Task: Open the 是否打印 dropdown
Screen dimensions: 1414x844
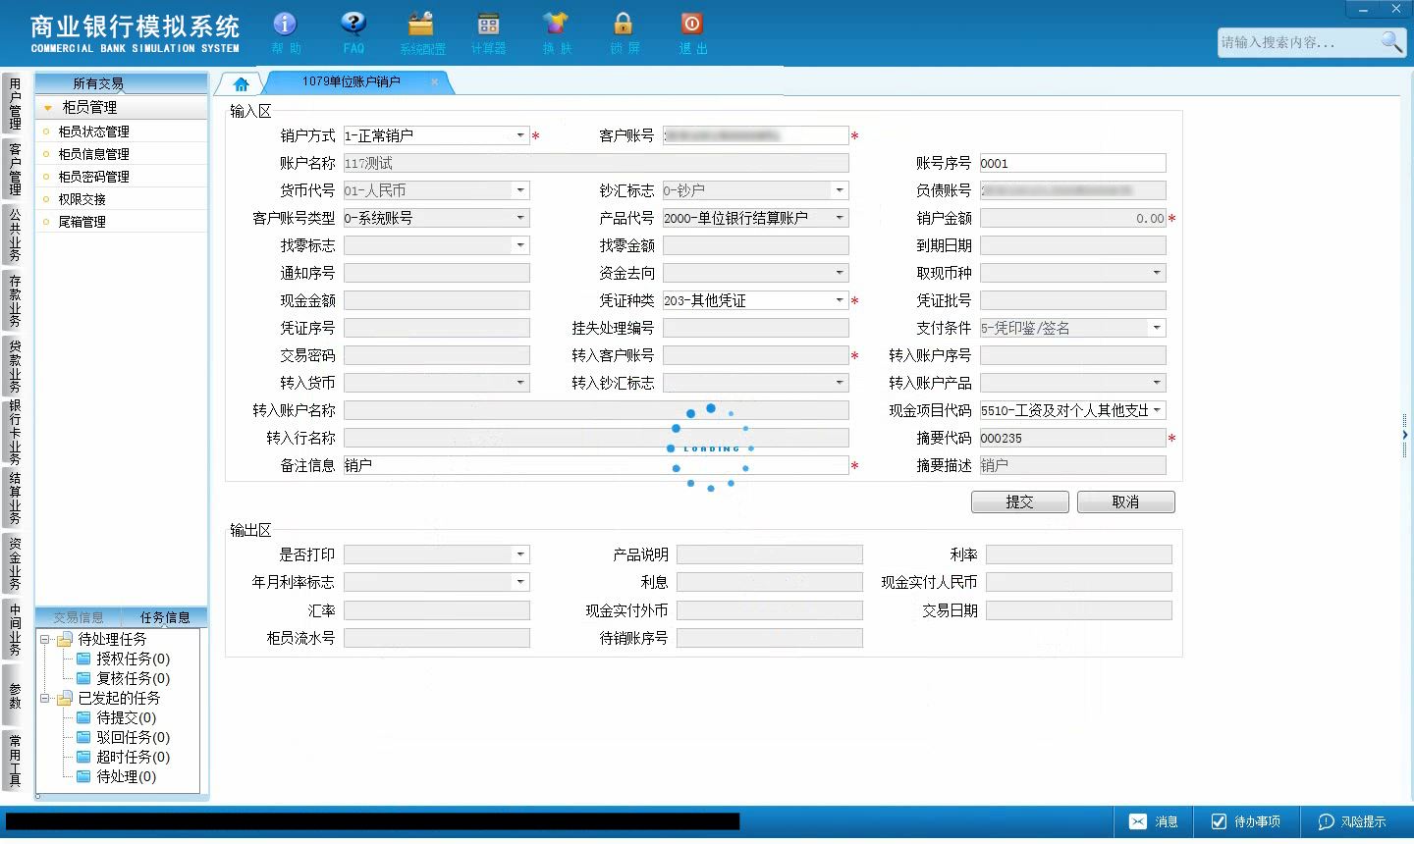Action: point(520,554)
